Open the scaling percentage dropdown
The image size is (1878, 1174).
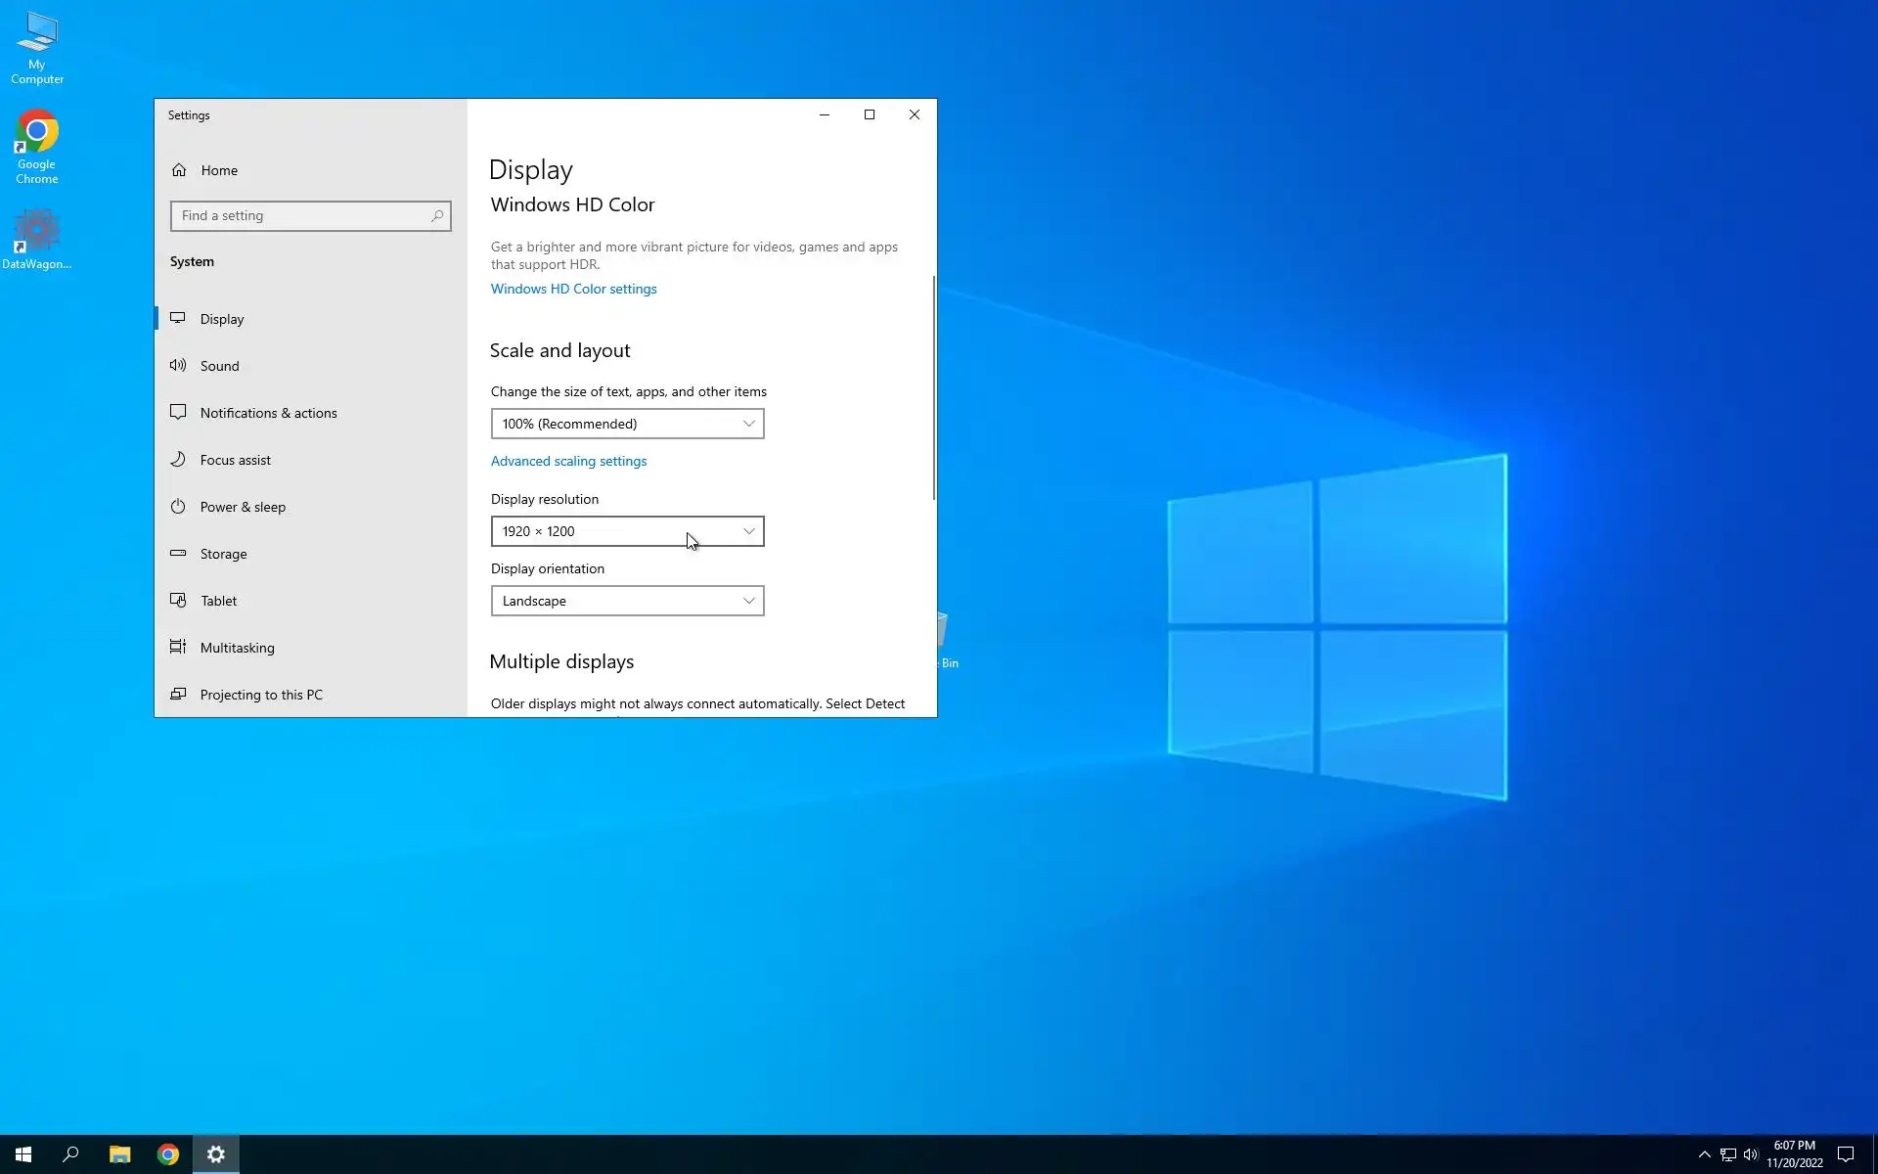point(627,424)
